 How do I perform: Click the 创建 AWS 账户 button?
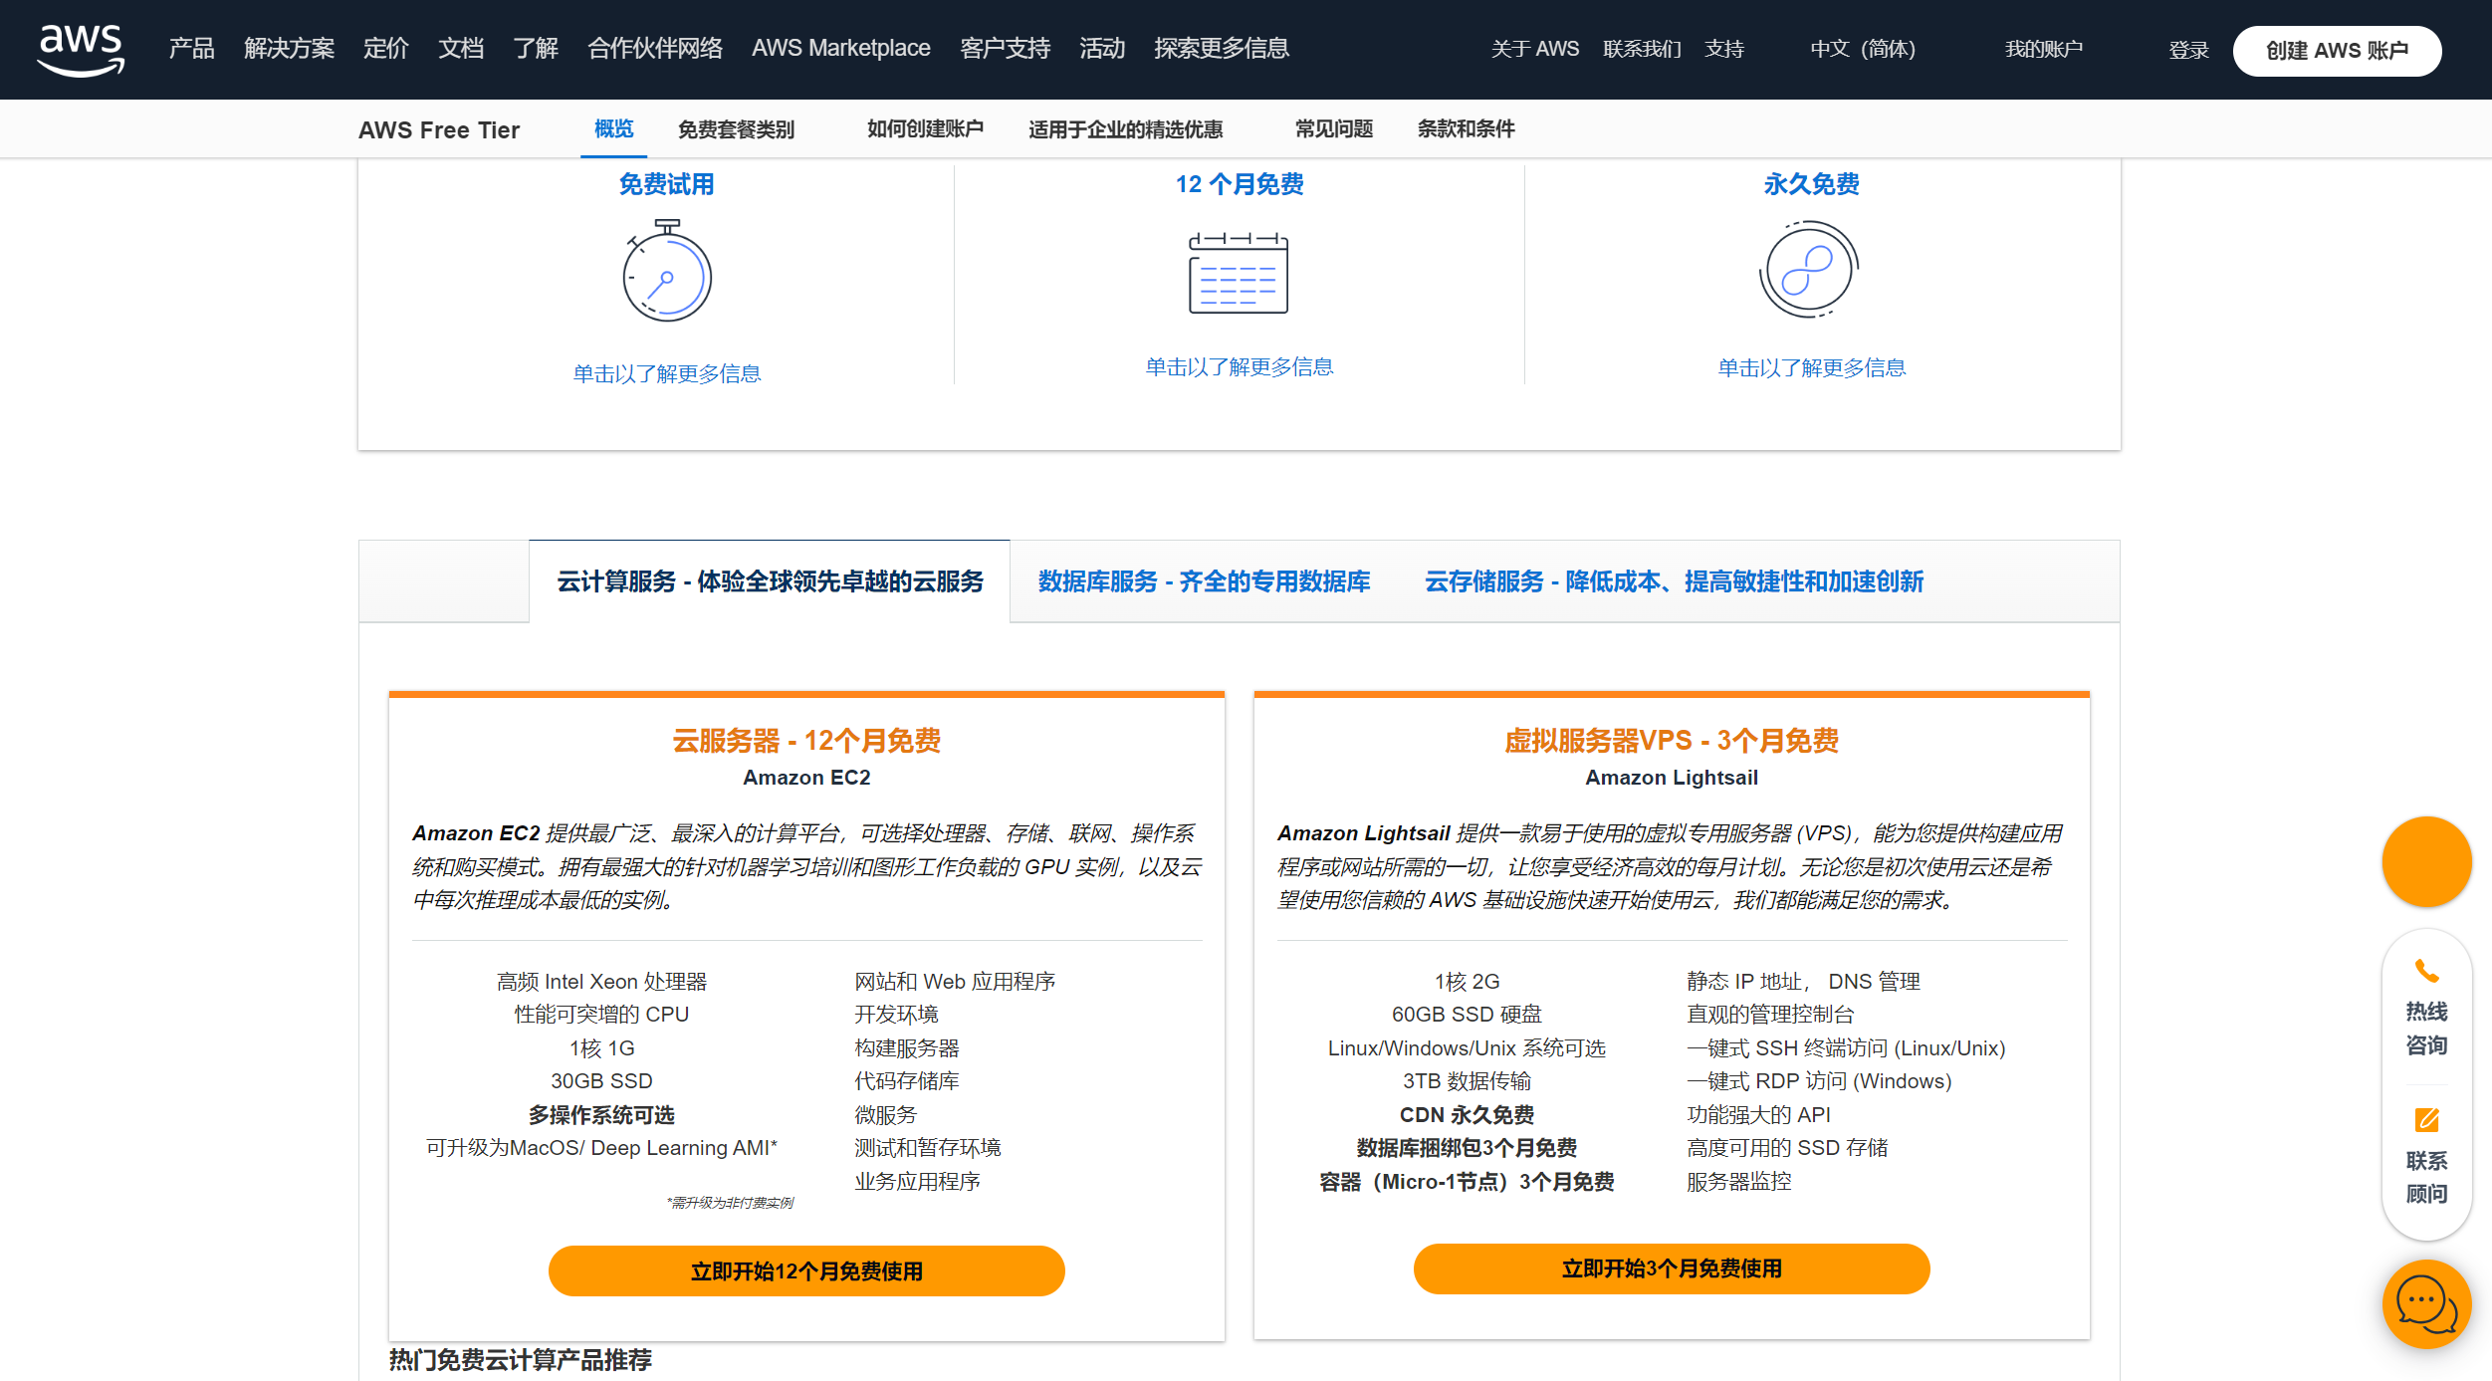click(2337, 51)
